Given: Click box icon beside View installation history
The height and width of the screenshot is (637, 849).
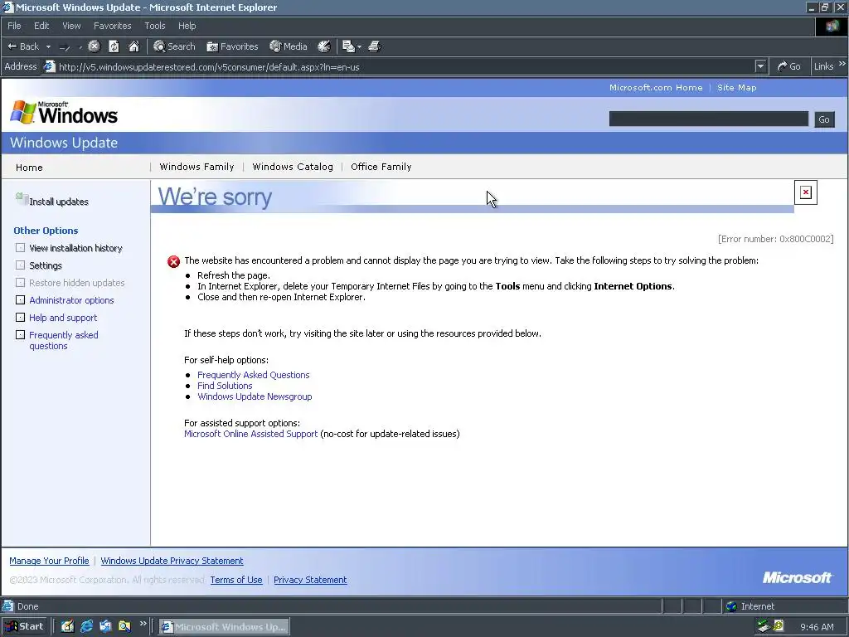Looking at the screenshot, I should [20, 247].
